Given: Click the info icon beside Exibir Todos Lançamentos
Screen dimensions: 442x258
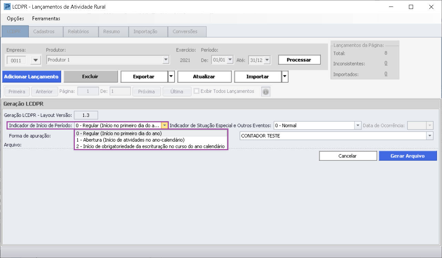Looking at the screenshot, I should [x=266, y=92].
